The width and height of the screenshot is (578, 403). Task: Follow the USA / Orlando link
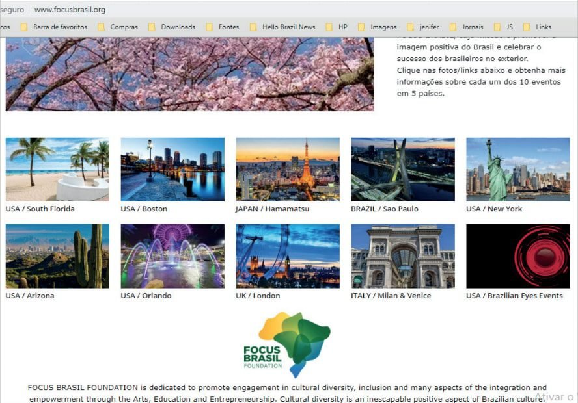146,296
